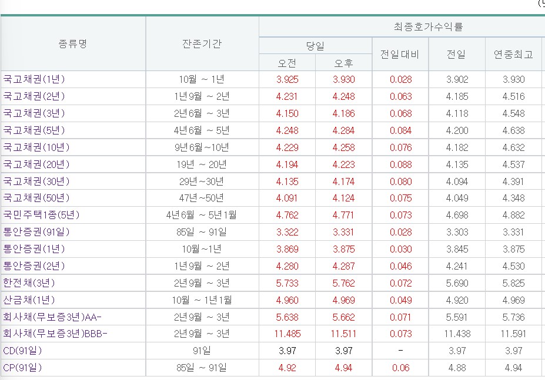This screenshot has height=380, width=545.
Task: Select the 회사채(무보증3년)BBB- row name
Action: (55, 335)
